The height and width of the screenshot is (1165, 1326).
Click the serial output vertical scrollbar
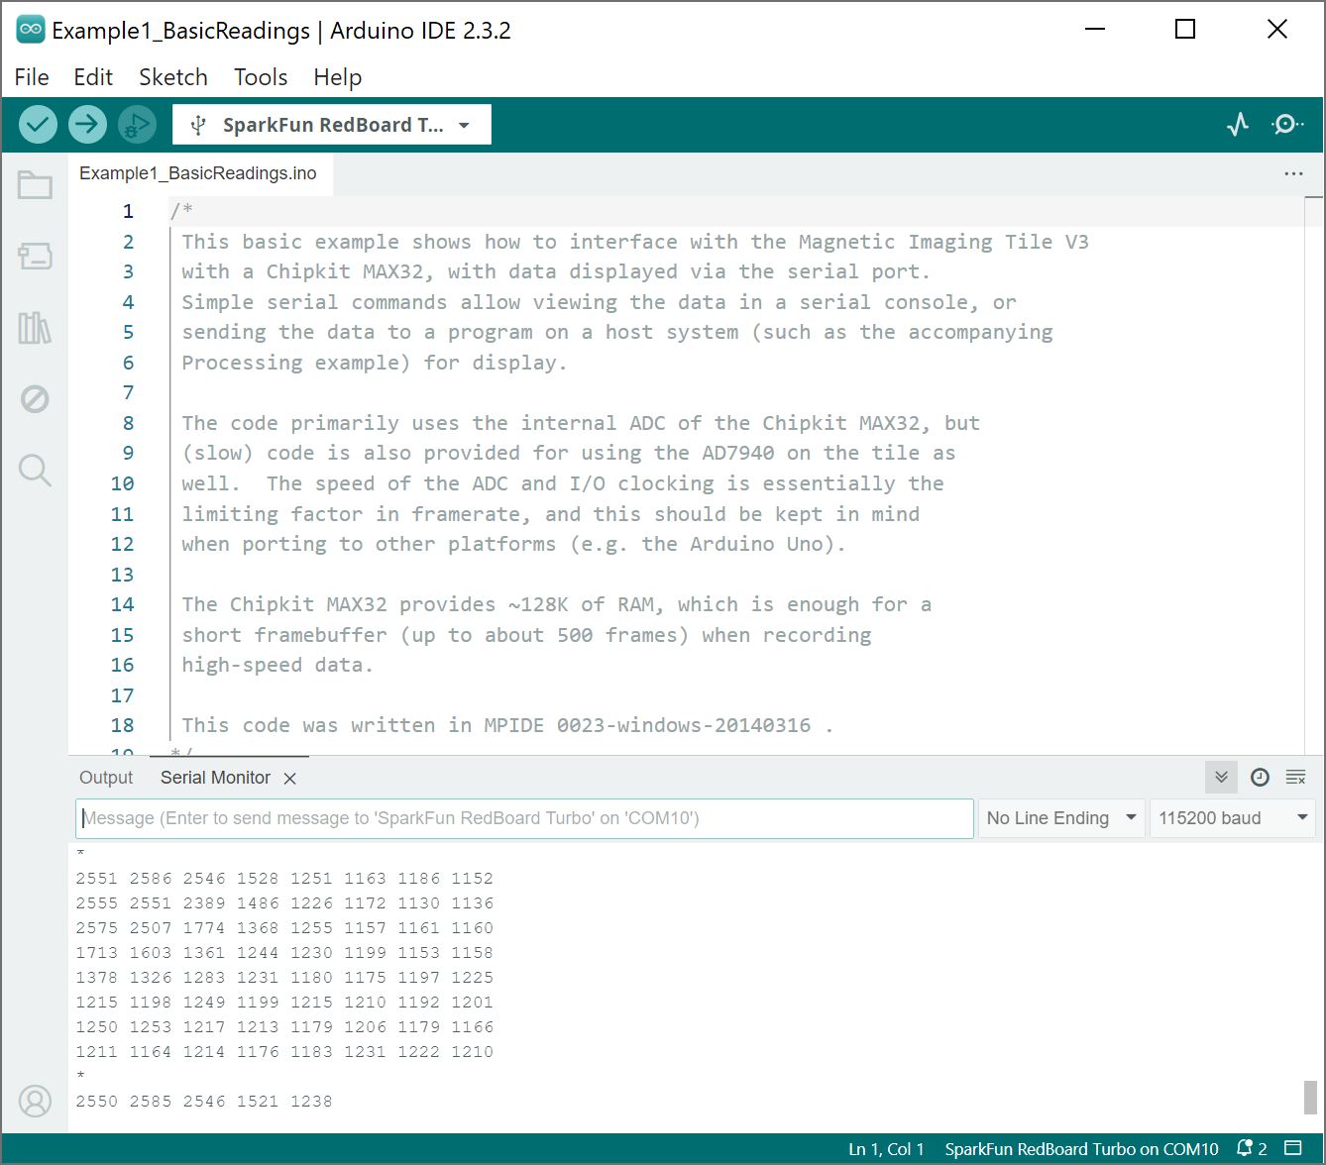(x=1309, y=1097)
